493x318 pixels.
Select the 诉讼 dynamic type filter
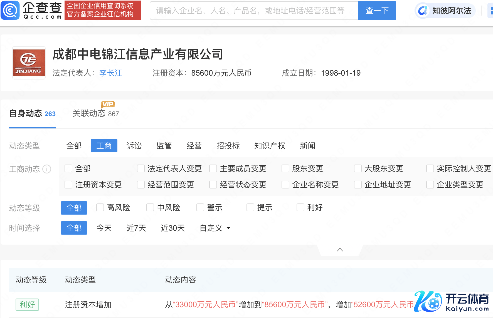[x=134, y=146]
